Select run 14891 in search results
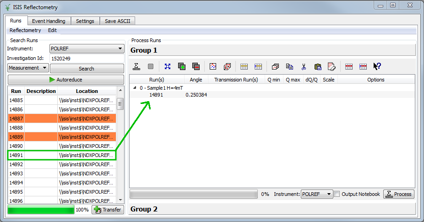The image size is (424, 222). click(x=62, y=155)
